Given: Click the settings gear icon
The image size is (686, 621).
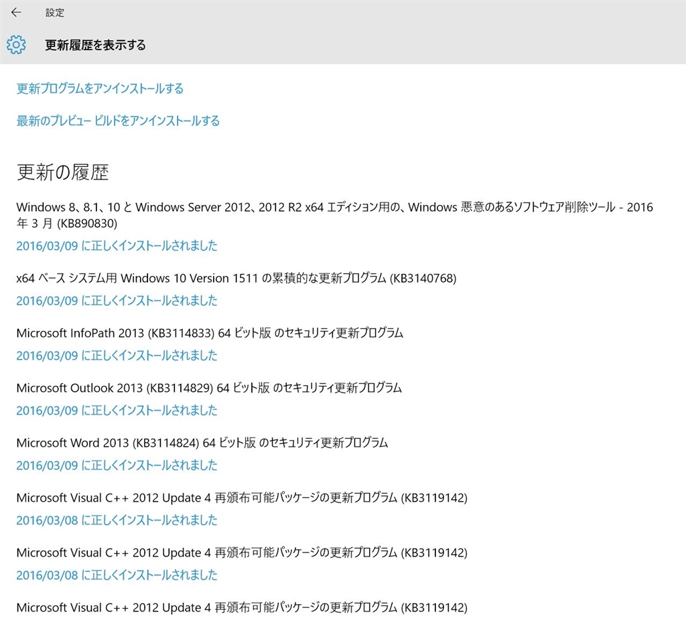Looking at the screenshot, I should coord(16,45).
